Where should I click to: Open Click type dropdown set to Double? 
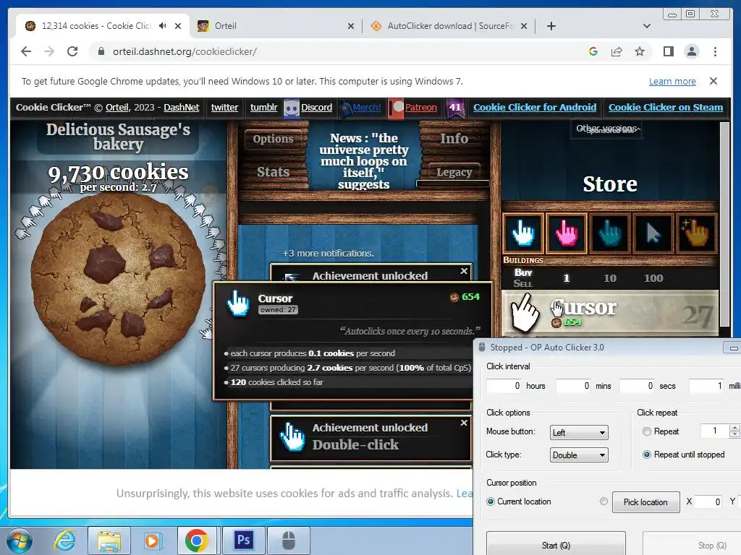coord(579,455)
